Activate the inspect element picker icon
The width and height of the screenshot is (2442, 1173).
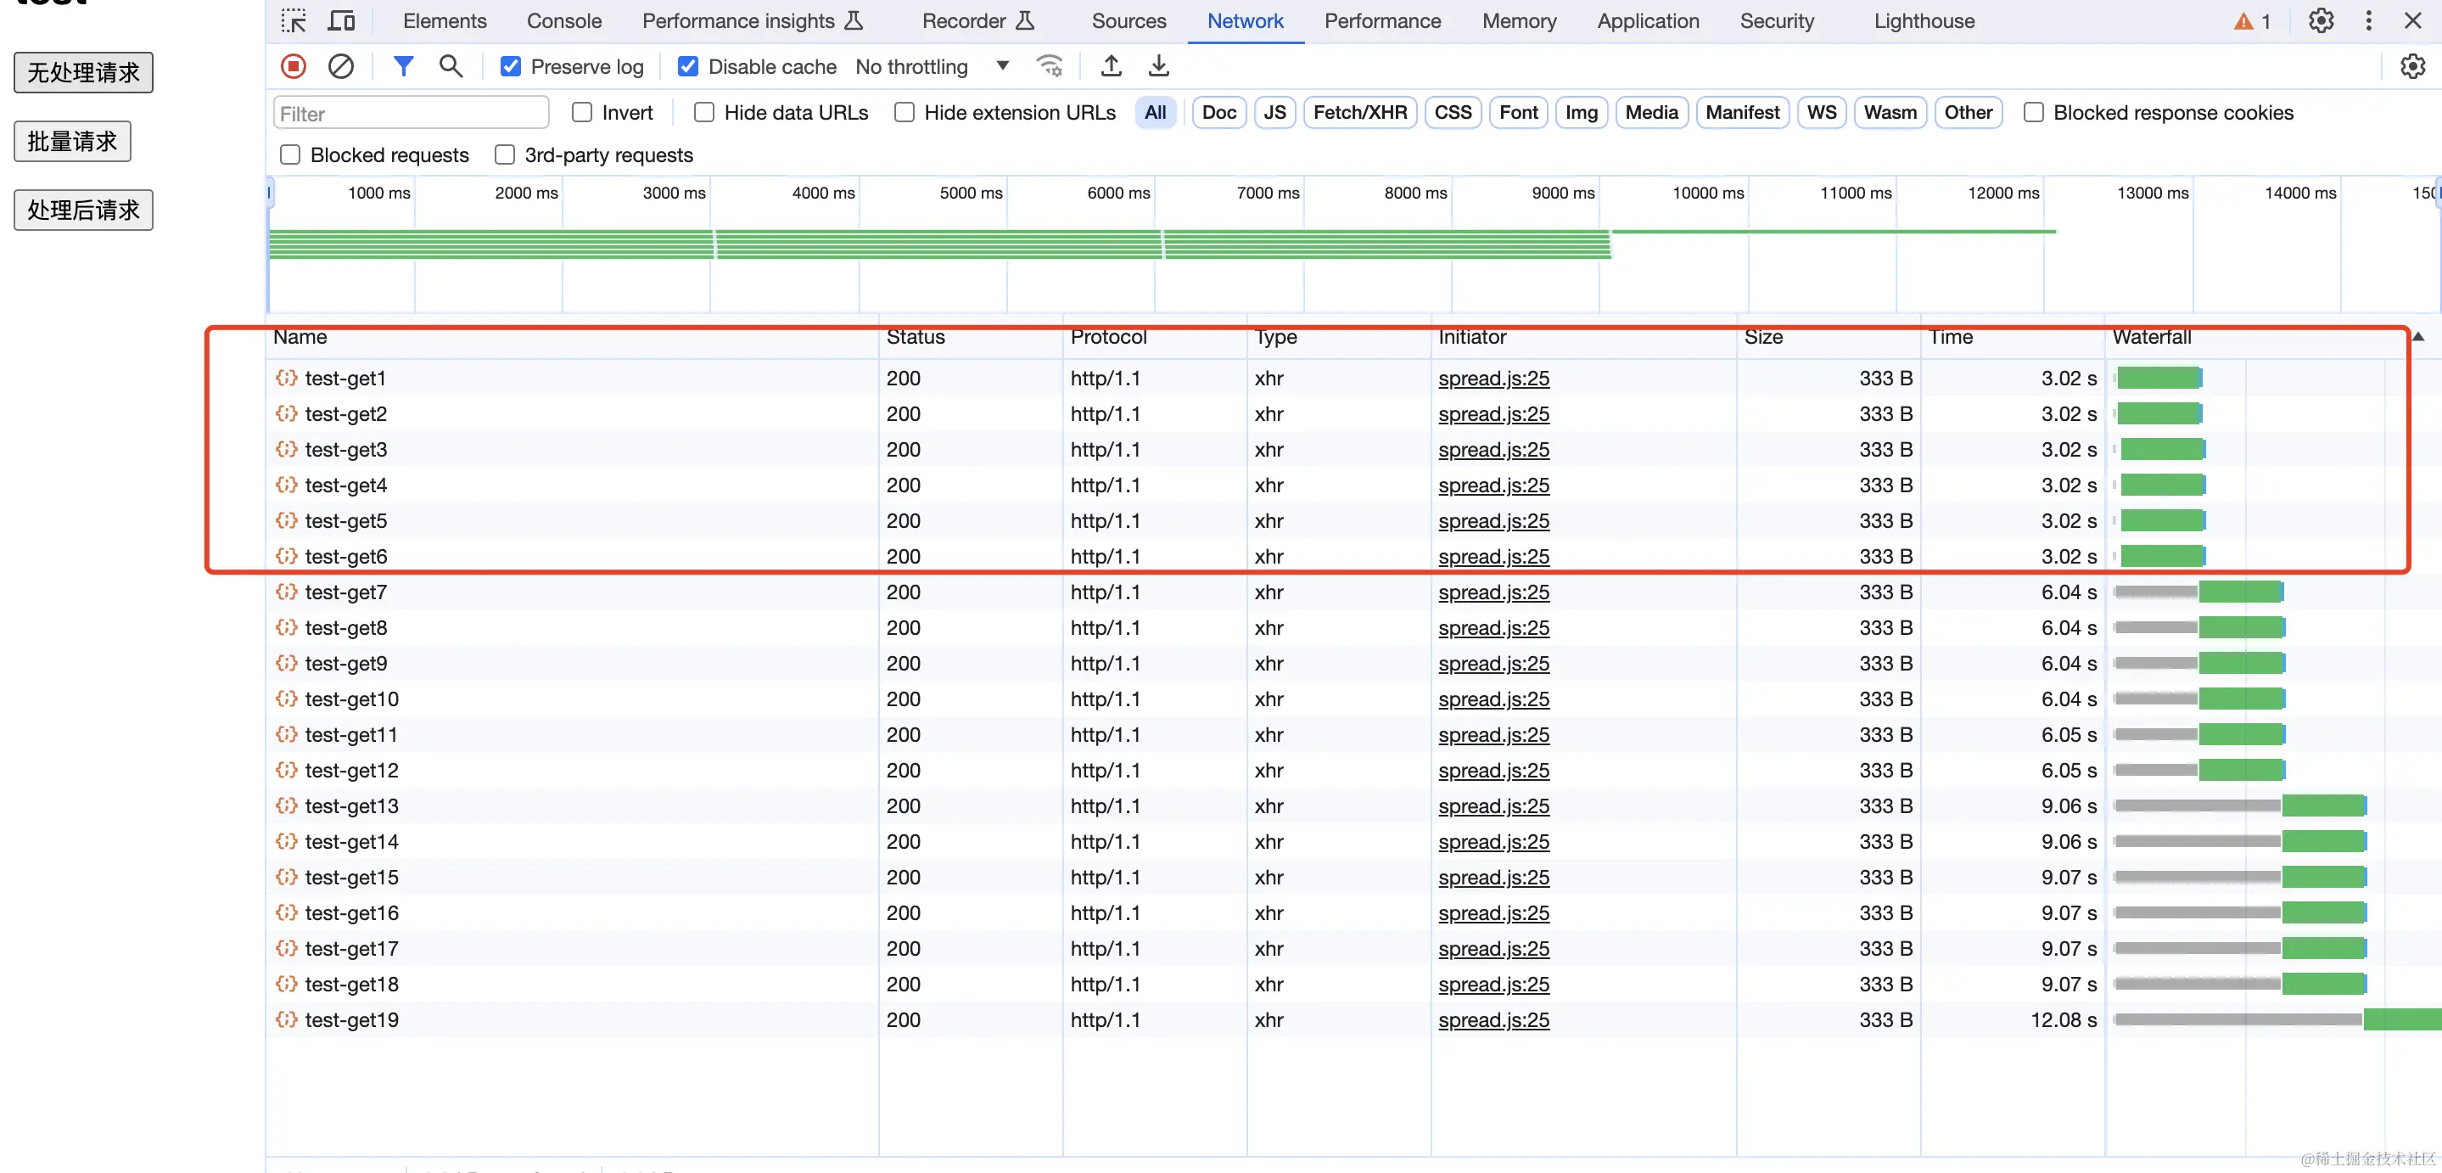(293, 21)
